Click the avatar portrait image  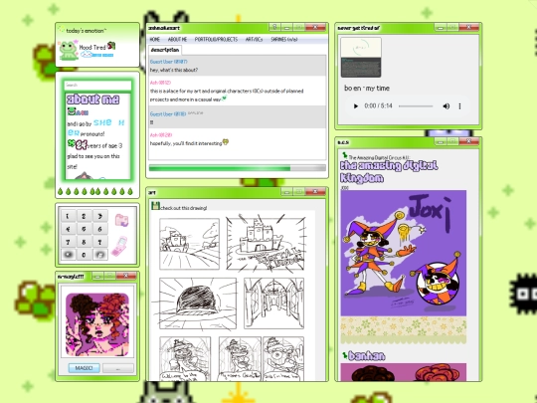[x=97, y=324]
